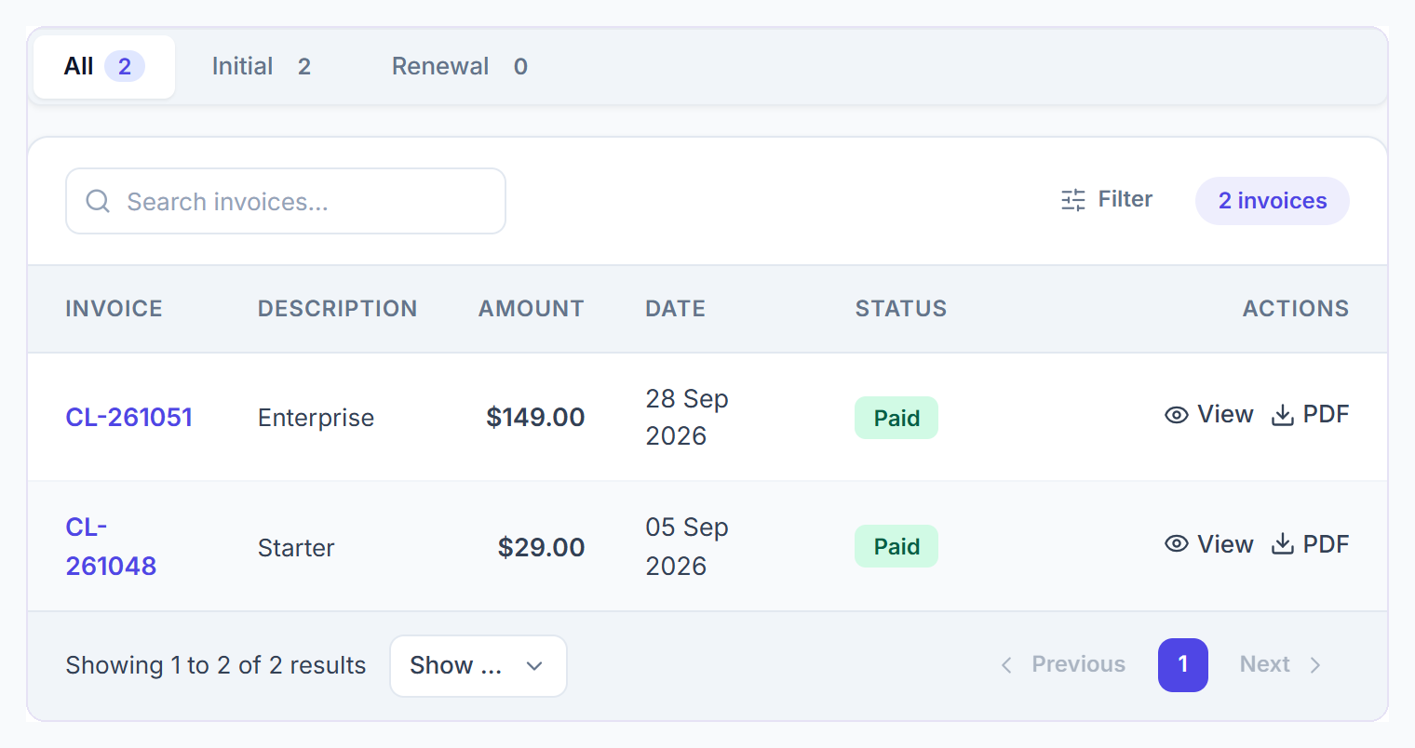Click the Starter description cell

pyautogui.click(x=296, y=548)
